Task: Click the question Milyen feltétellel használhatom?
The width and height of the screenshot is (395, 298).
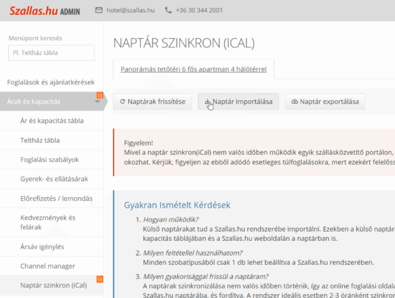Action: pos(193,253)
